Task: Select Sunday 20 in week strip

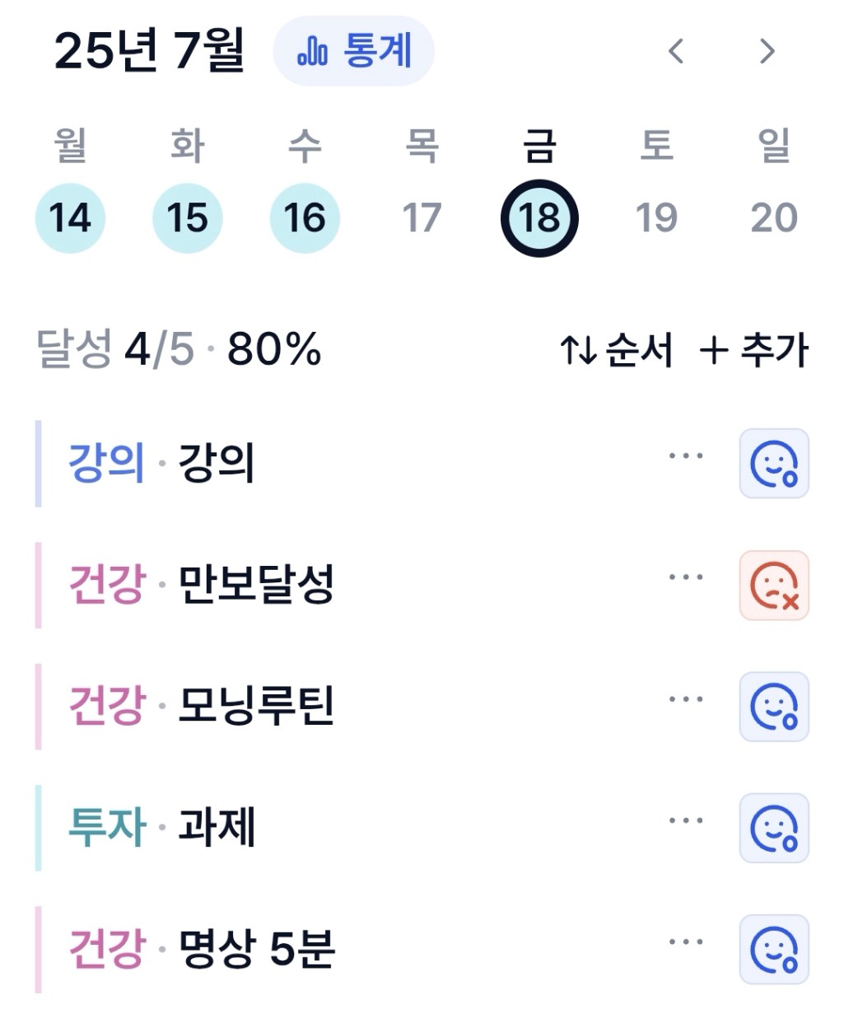Action: click(774, 218)
